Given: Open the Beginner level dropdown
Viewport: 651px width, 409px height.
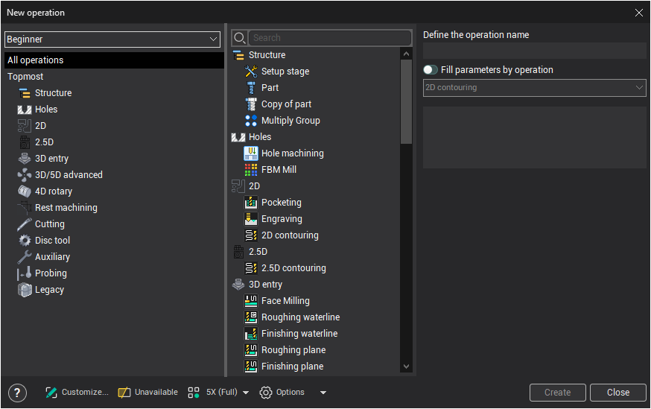Looking at the screenshot, I should tap(112, 39).
